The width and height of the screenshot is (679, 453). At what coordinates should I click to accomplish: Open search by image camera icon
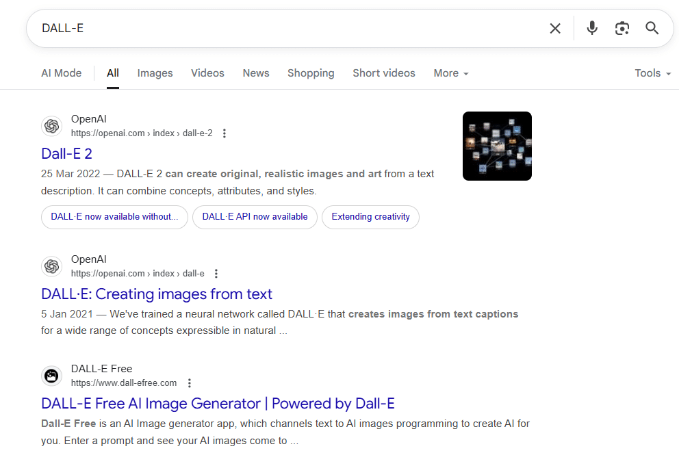pos(622,29)
